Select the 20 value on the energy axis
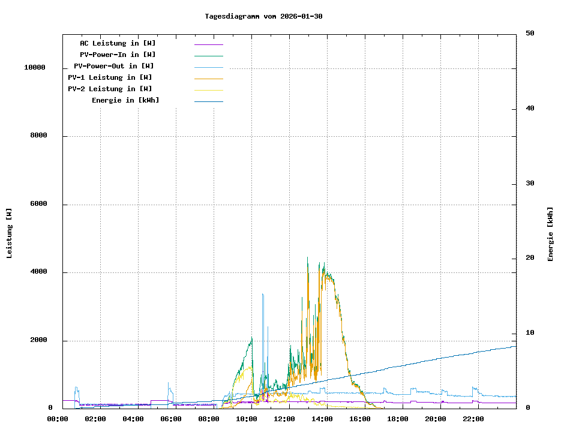The image size is (576, 432). pyautogui.click(x=530, y=259)
